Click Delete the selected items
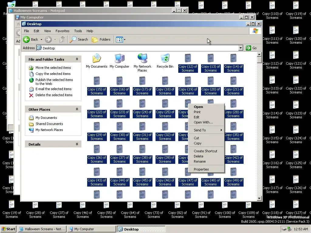This screenshot has height=233, width=311. (54, 95)
